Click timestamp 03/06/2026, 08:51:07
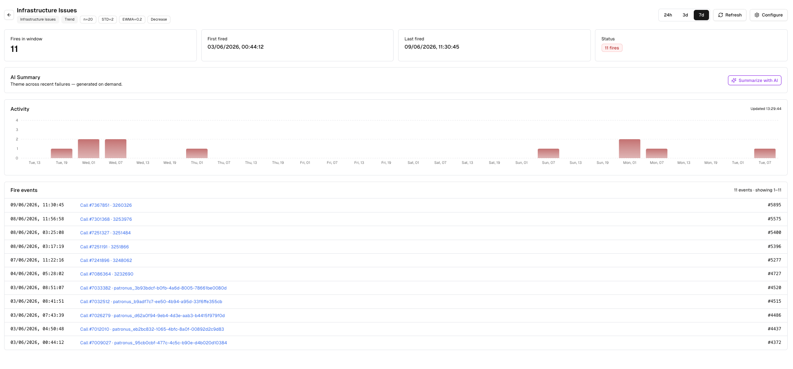Viewport: 793px width, 369px height. coord(37,288)
